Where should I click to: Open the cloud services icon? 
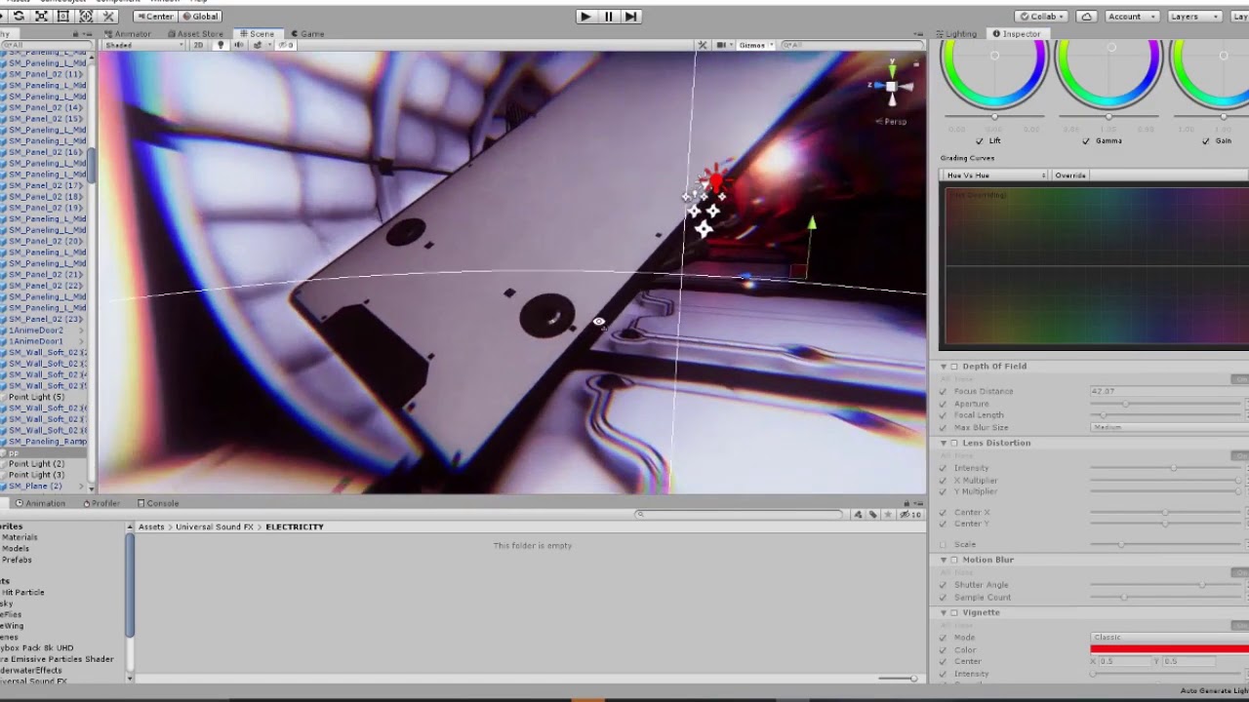point(1086,16)
